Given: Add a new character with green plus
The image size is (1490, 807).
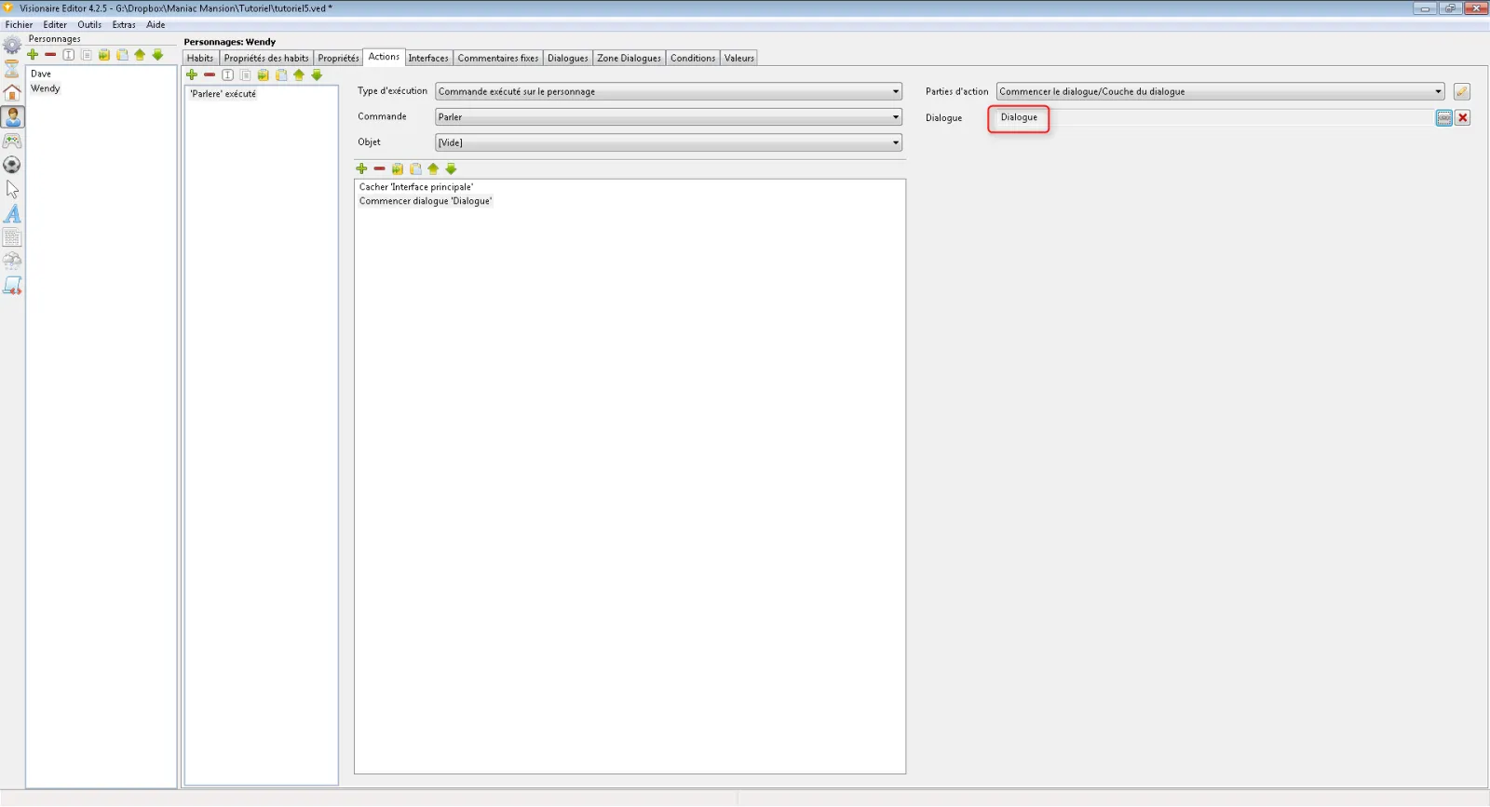Looking at the screenshot, I should (33, 55).
